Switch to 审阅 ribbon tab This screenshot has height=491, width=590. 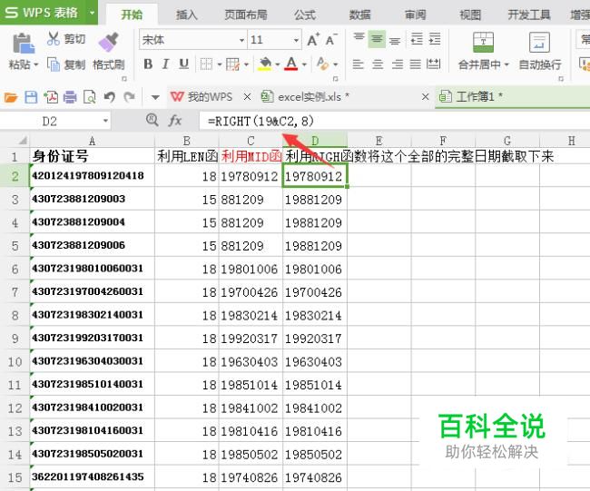(x=416, y=15)
